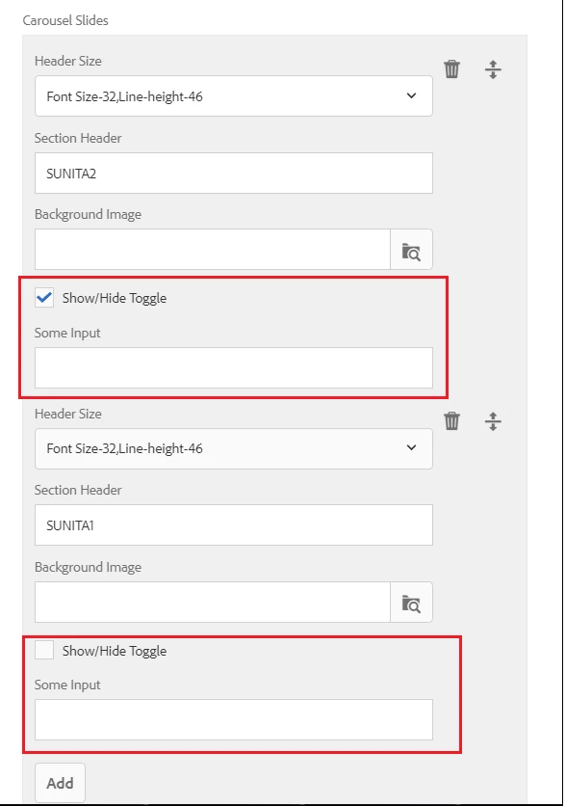Open Header Size dropdown of first slide
This screenshot has width=566, height=806.
coord(234,96)
